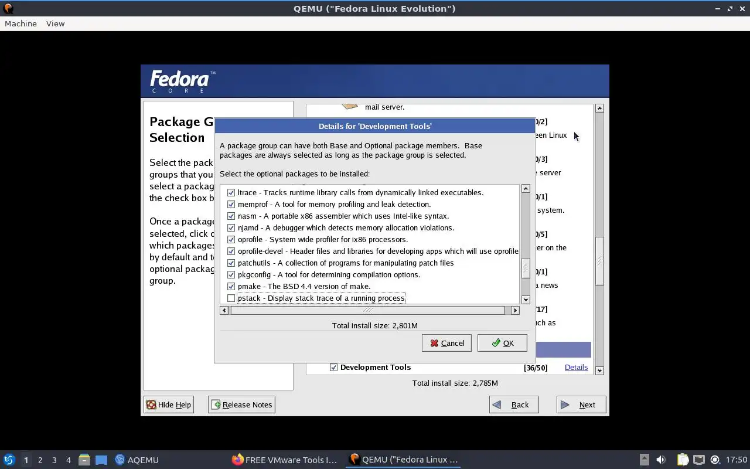This screenshot has height=469, width=750.
Task: Click package group list scroll down arrow
Action: (x=599, y=371)
